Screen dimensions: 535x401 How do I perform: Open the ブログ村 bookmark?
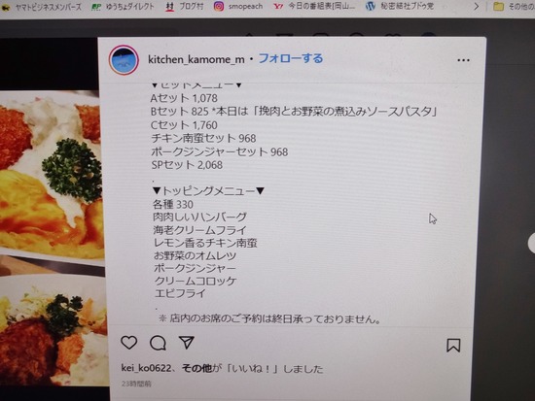point(184,6)
